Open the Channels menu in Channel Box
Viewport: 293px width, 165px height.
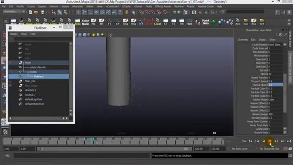tap(243, 40)
